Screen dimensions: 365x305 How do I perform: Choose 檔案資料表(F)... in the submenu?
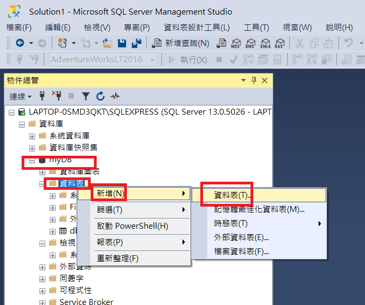point(259,251)
